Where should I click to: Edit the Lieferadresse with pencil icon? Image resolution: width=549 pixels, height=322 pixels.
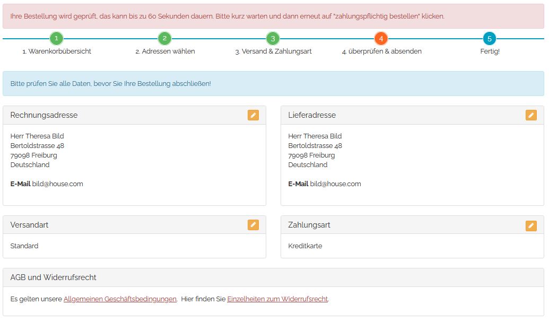point(531,115)
